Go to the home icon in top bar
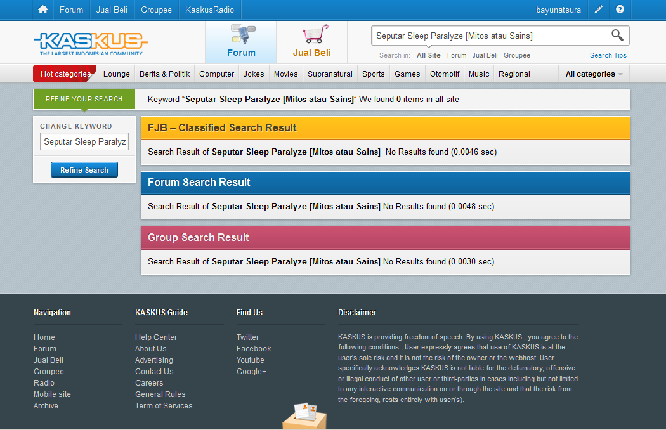666x430 pixels. [43, 10]
